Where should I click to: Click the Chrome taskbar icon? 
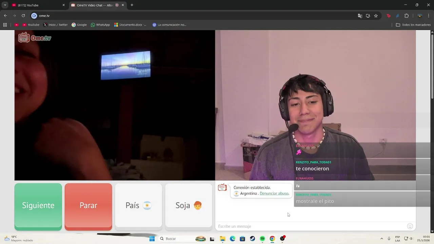272,239
